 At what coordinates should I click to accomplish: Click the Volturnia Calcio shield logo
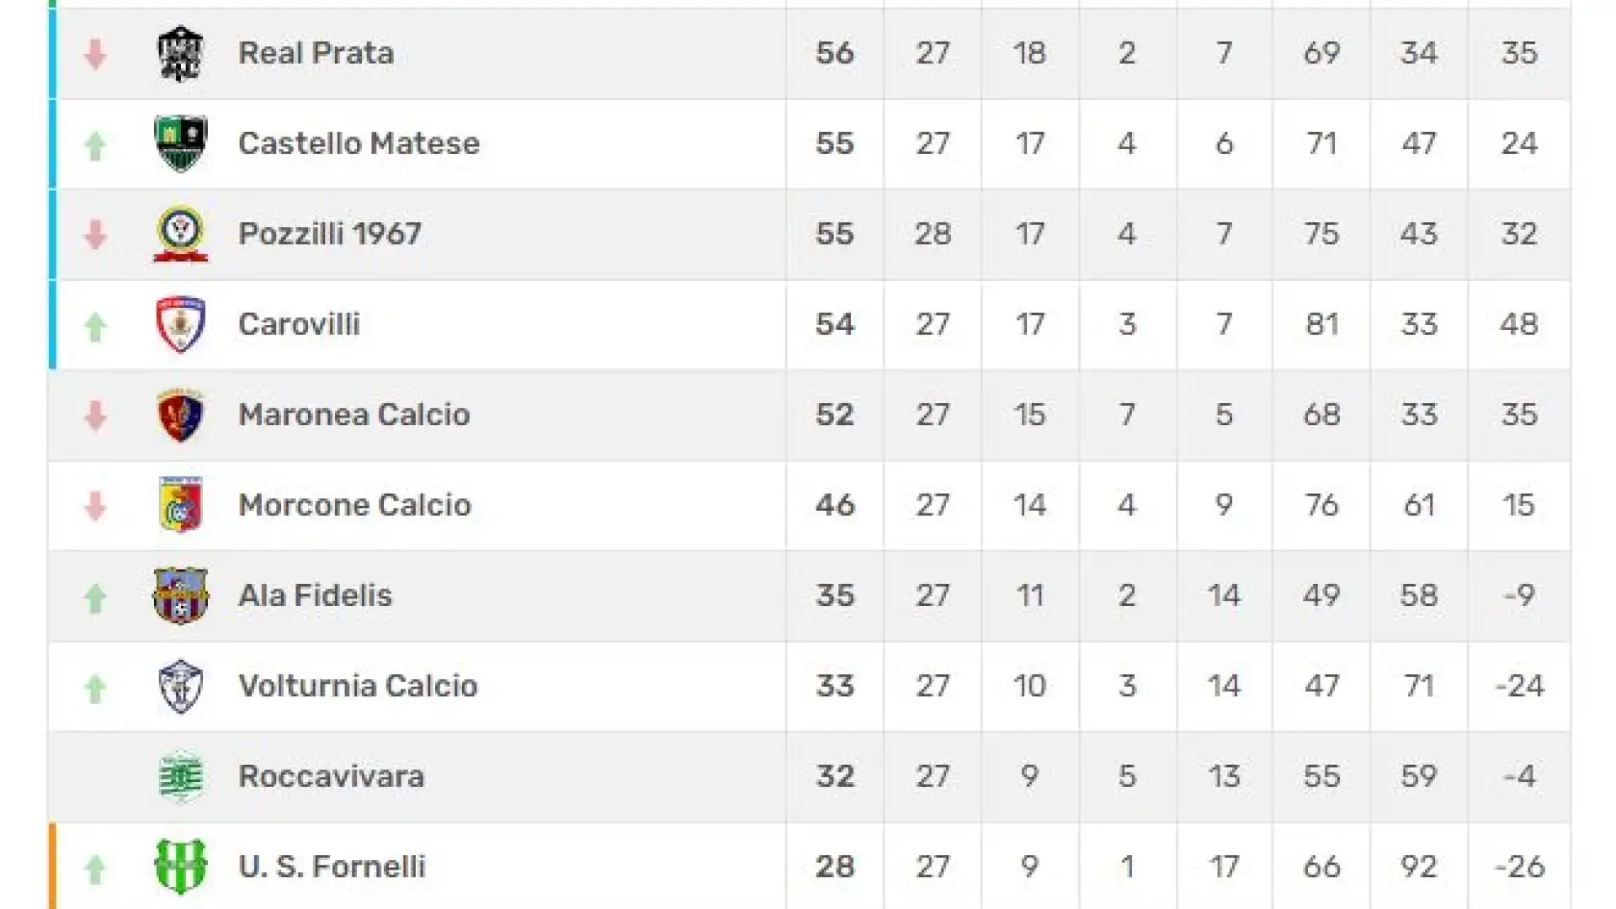point(181,686)
